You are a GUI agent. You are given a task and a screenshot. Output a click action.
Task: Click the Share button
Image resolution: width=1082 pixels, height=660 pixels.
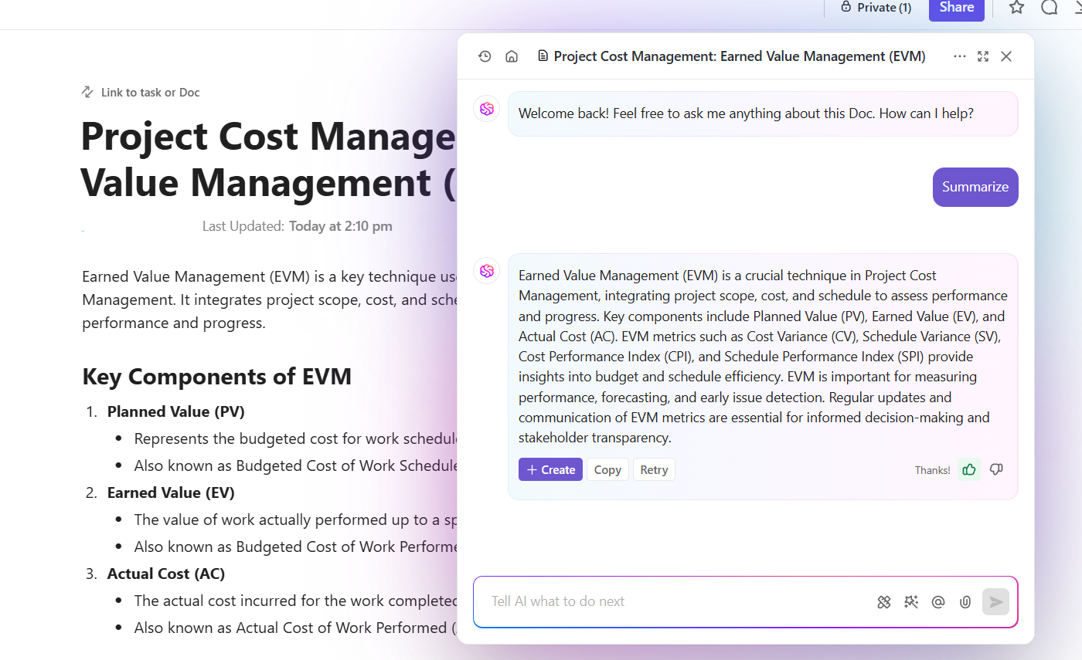point(957,8)
